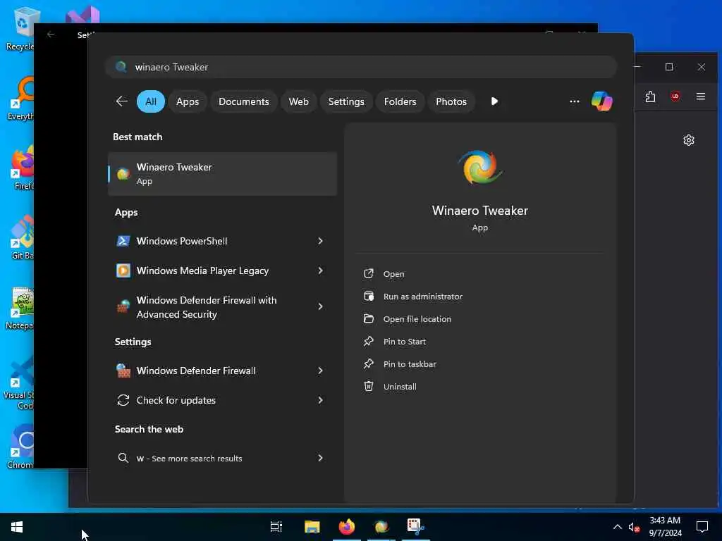The width and height of the screenshot is (722, 541).
Task: Switch to Winaero Tweaker on the taskbar
Action: [381, 527]
